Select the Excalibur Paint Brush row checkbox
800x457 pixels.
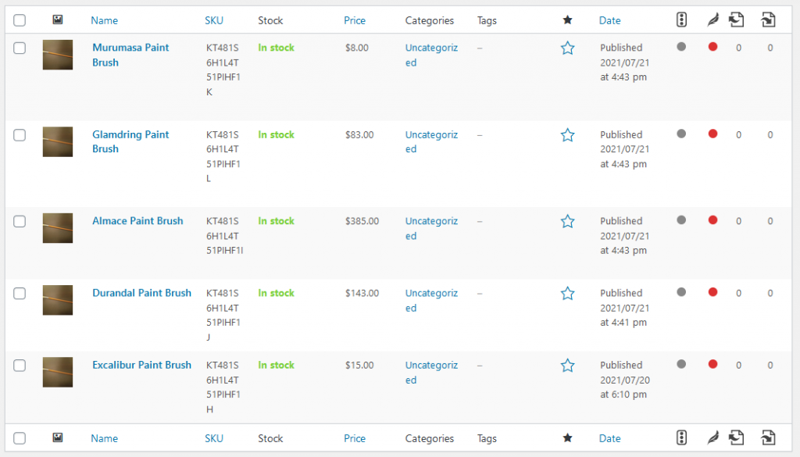[x=20, y=365]
